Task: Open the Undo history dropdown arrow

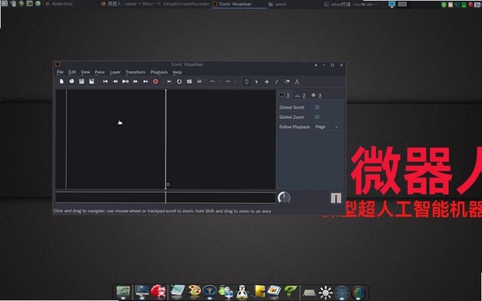Action: point(220,82)
